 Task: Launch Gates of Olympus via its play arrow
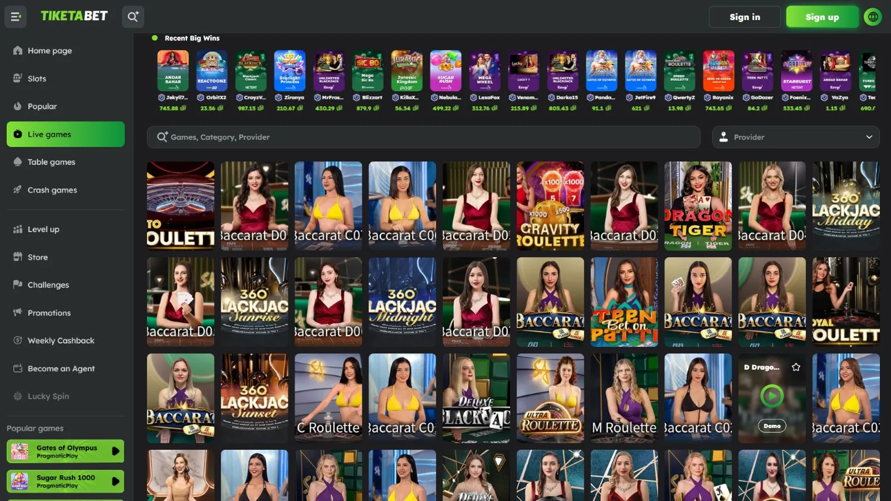click(115, 451)
